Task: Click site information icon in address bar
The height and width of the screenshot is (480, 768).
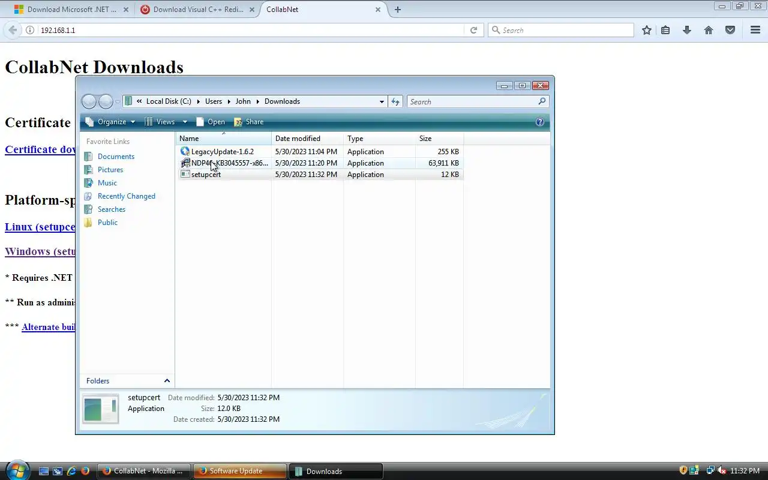Action: click(x=30, y=30)
